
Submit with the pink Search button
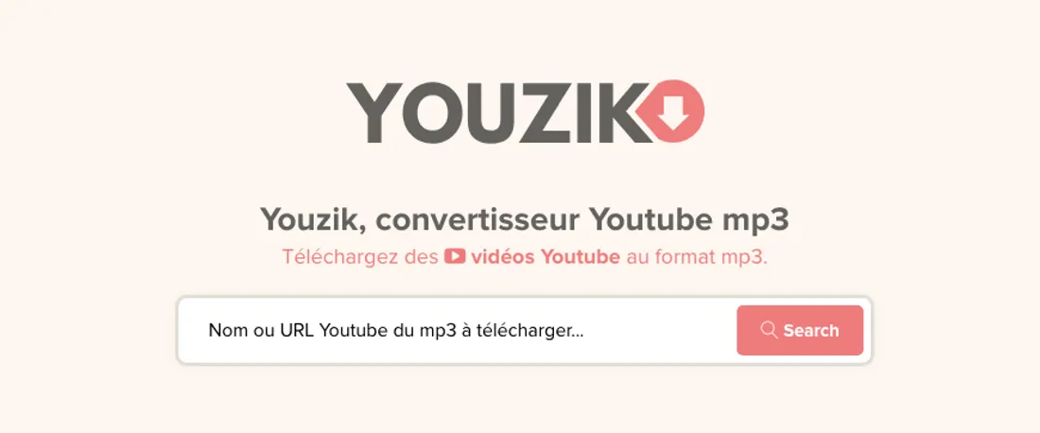800,330
